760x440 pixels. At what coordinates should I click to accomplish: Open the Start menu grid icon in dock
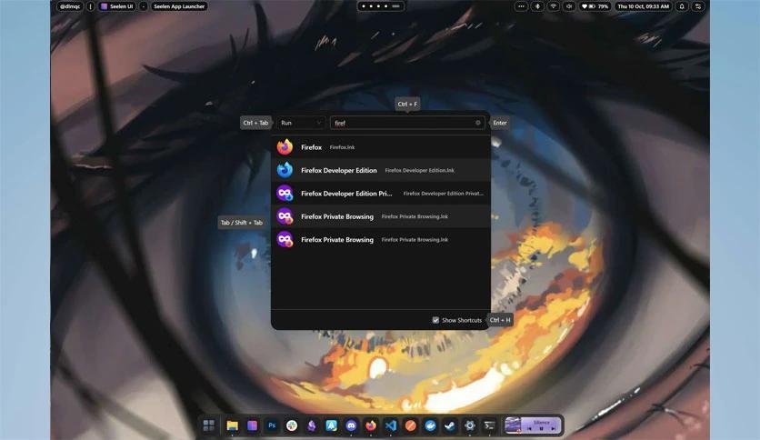pyautogui.click(x=209, y=425)
